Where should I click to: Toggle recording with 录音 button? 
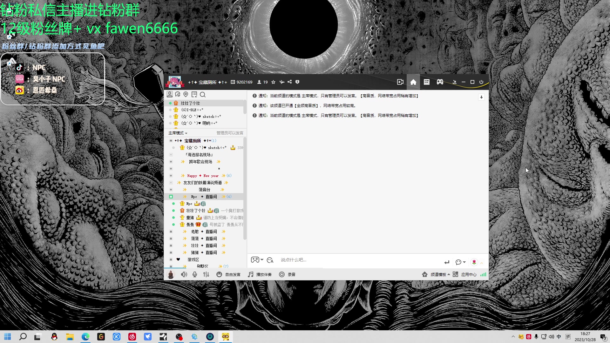[287, 274]
